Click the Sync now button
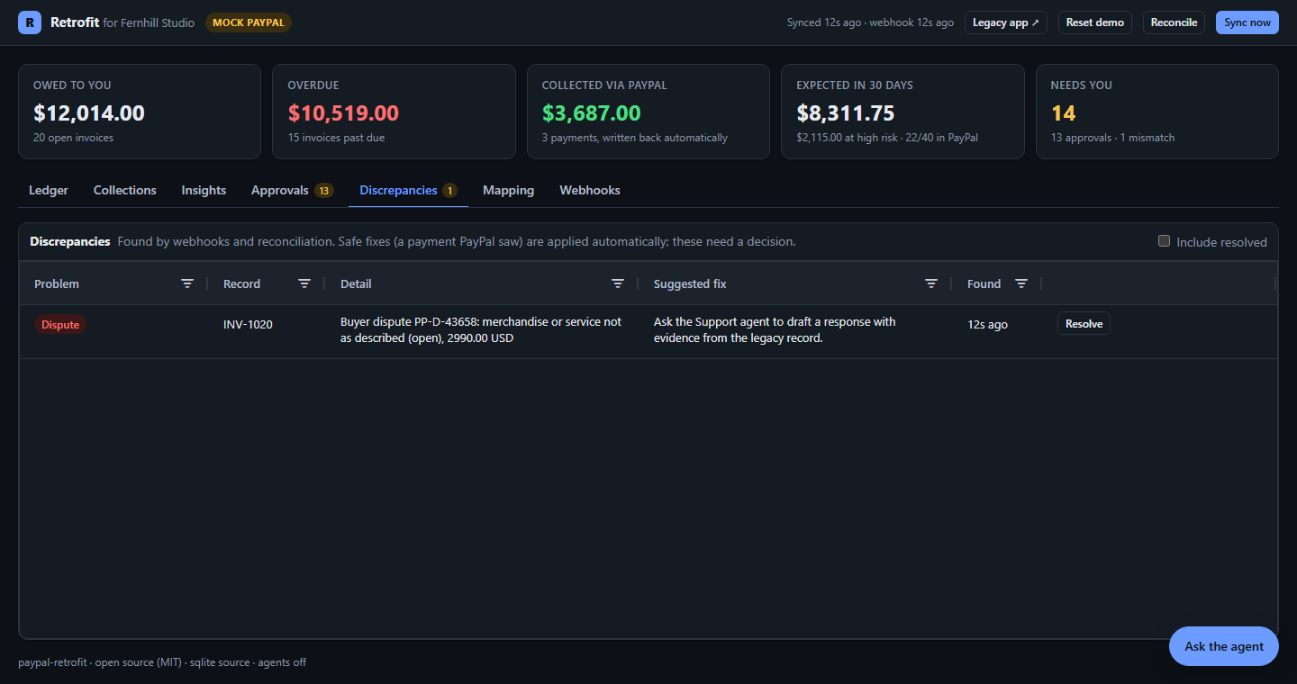The height and width of the screenshot is (684, 1297). pos(1247,22)
